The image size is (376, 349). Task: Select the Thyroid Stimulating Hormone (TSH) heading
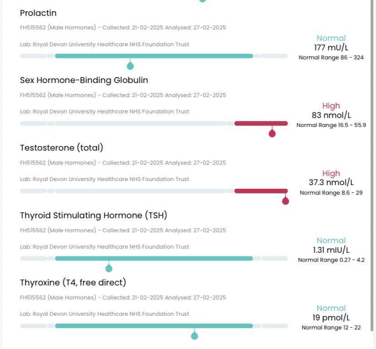[x=94, y=215]
